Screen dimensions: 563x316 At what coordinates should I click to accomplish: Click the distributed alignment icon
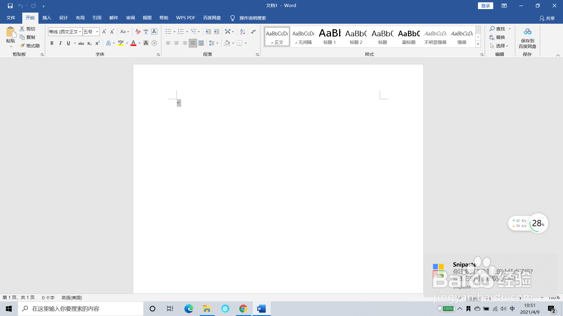pyautogui.click(x=201, y=43)
